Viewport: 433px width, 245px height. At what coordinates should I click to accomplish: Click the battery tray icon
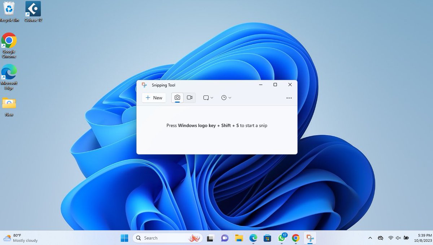406,238
